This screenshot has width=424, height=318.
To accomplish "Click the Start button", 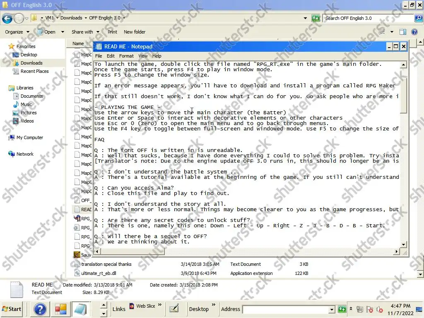I will click(x=12, y=309).
